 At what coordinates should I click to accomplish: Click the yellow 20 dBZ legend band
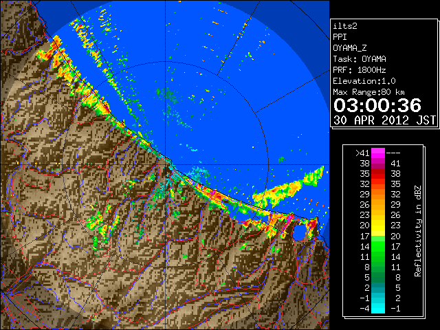click(x=378, y=225)
